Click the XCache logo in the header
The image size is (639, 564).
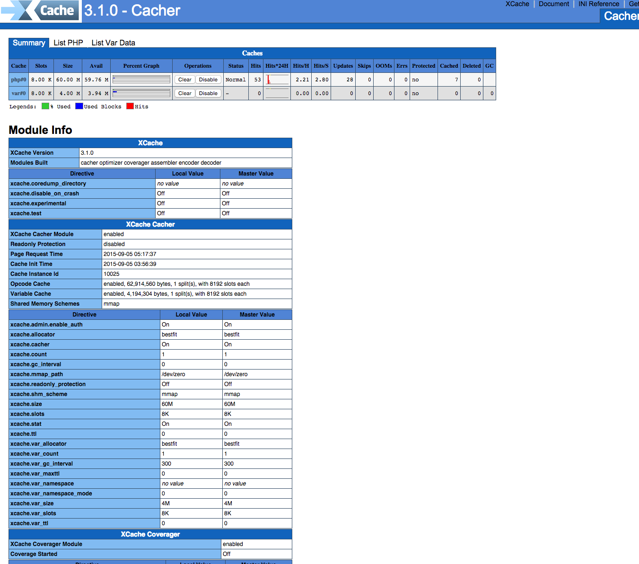[40, 10]
